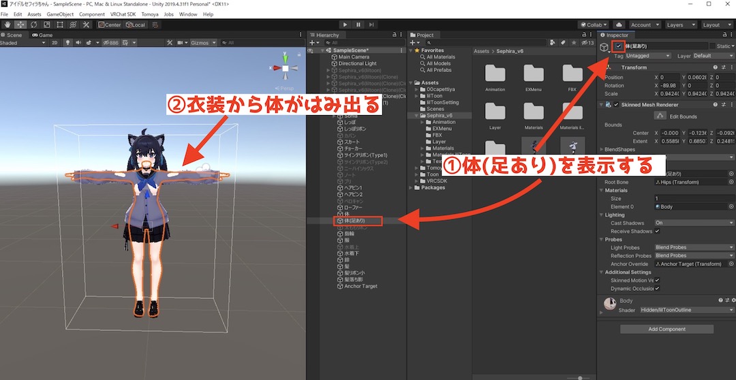Open the VRChat SDK menu
Image resolution: width=736 pixels, height=380 pixels.
pyautogui.click(x=123, y=14)
